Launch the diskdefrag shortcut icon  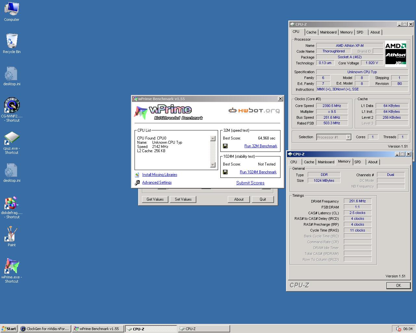click(12, 207)
